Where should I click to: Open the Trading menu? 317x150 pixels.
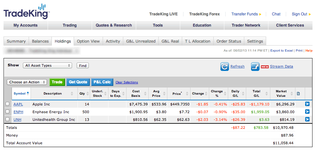coord(70,25)
